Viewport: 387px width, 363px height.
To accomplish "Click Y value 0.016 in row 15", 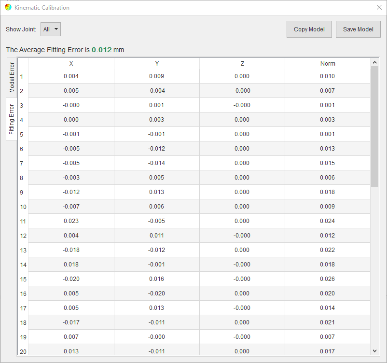I will (x=156, y=279).
